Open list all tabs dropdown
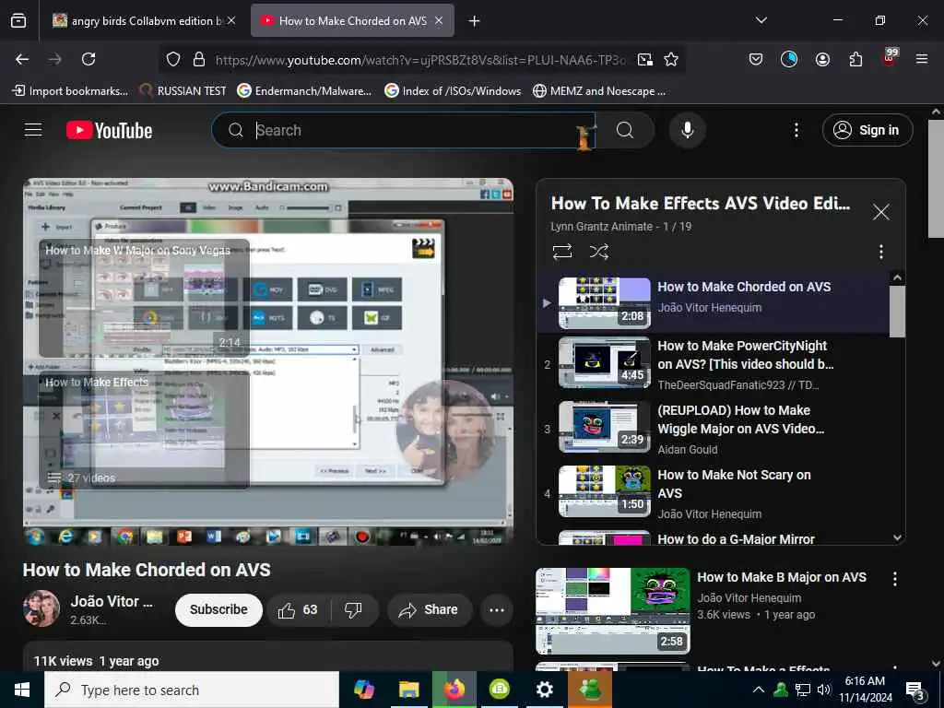Viewport: 944px width, 708px height. (x=761, y=20)
